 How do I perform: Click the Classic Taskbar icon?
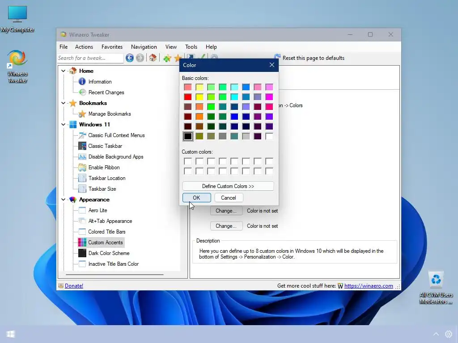point(82,146)
